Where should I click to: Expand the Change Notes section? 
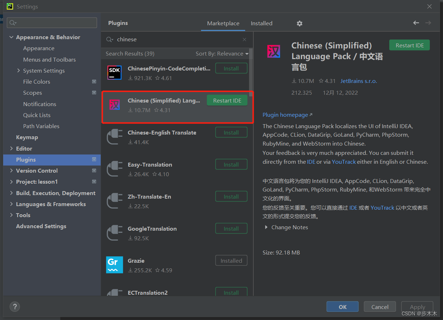coord(266,227)
